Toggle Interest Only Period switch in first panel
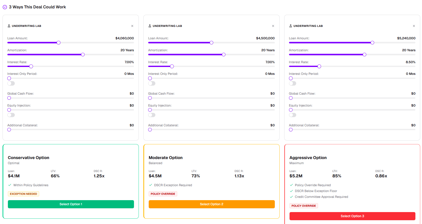This screenshot has width=422, height=224. (11, 83)
